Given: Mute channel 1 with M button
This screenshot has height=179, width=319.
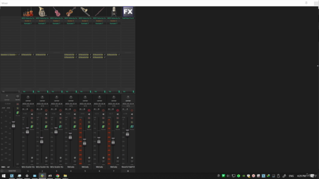Looking at the screenshot, I should tap(32, 118).
